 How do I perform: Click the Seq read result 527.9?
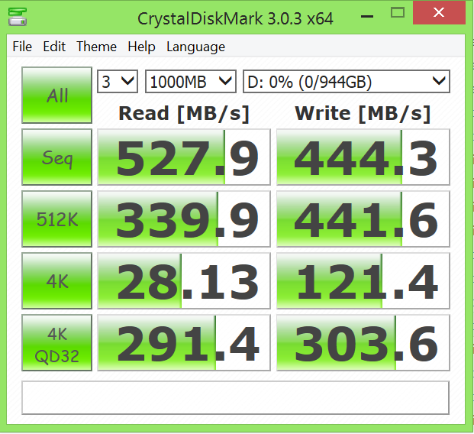click(x=184, y=157)
